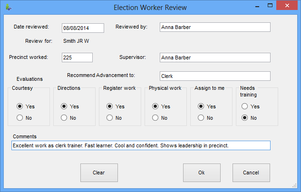Viewport: 301px width, 192px height.
Task: Maximize the Election Worker Review window
Action: tap(270, 6)
